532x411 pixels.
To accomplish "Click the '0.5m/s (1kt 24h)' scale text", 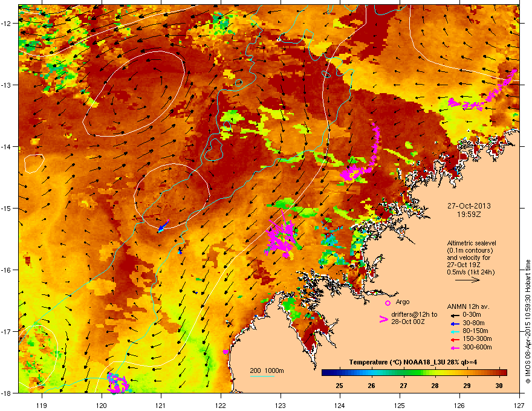I will pyautogui.click(x=470, y=273).
